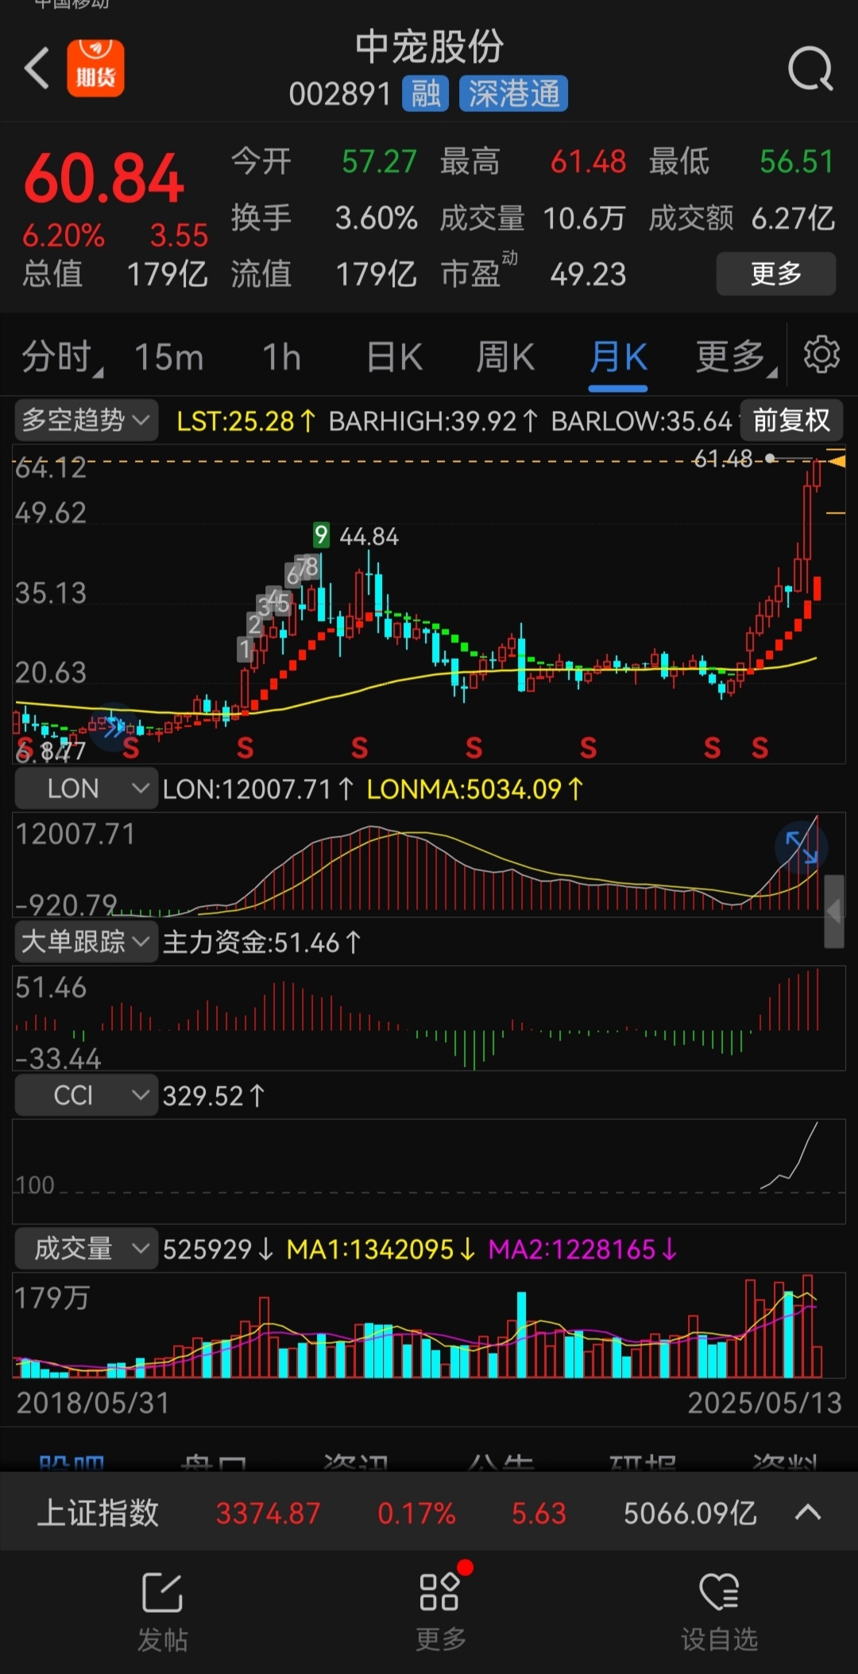Tap the diagonal expand arrows on LON chart

[x=801, y=847]
